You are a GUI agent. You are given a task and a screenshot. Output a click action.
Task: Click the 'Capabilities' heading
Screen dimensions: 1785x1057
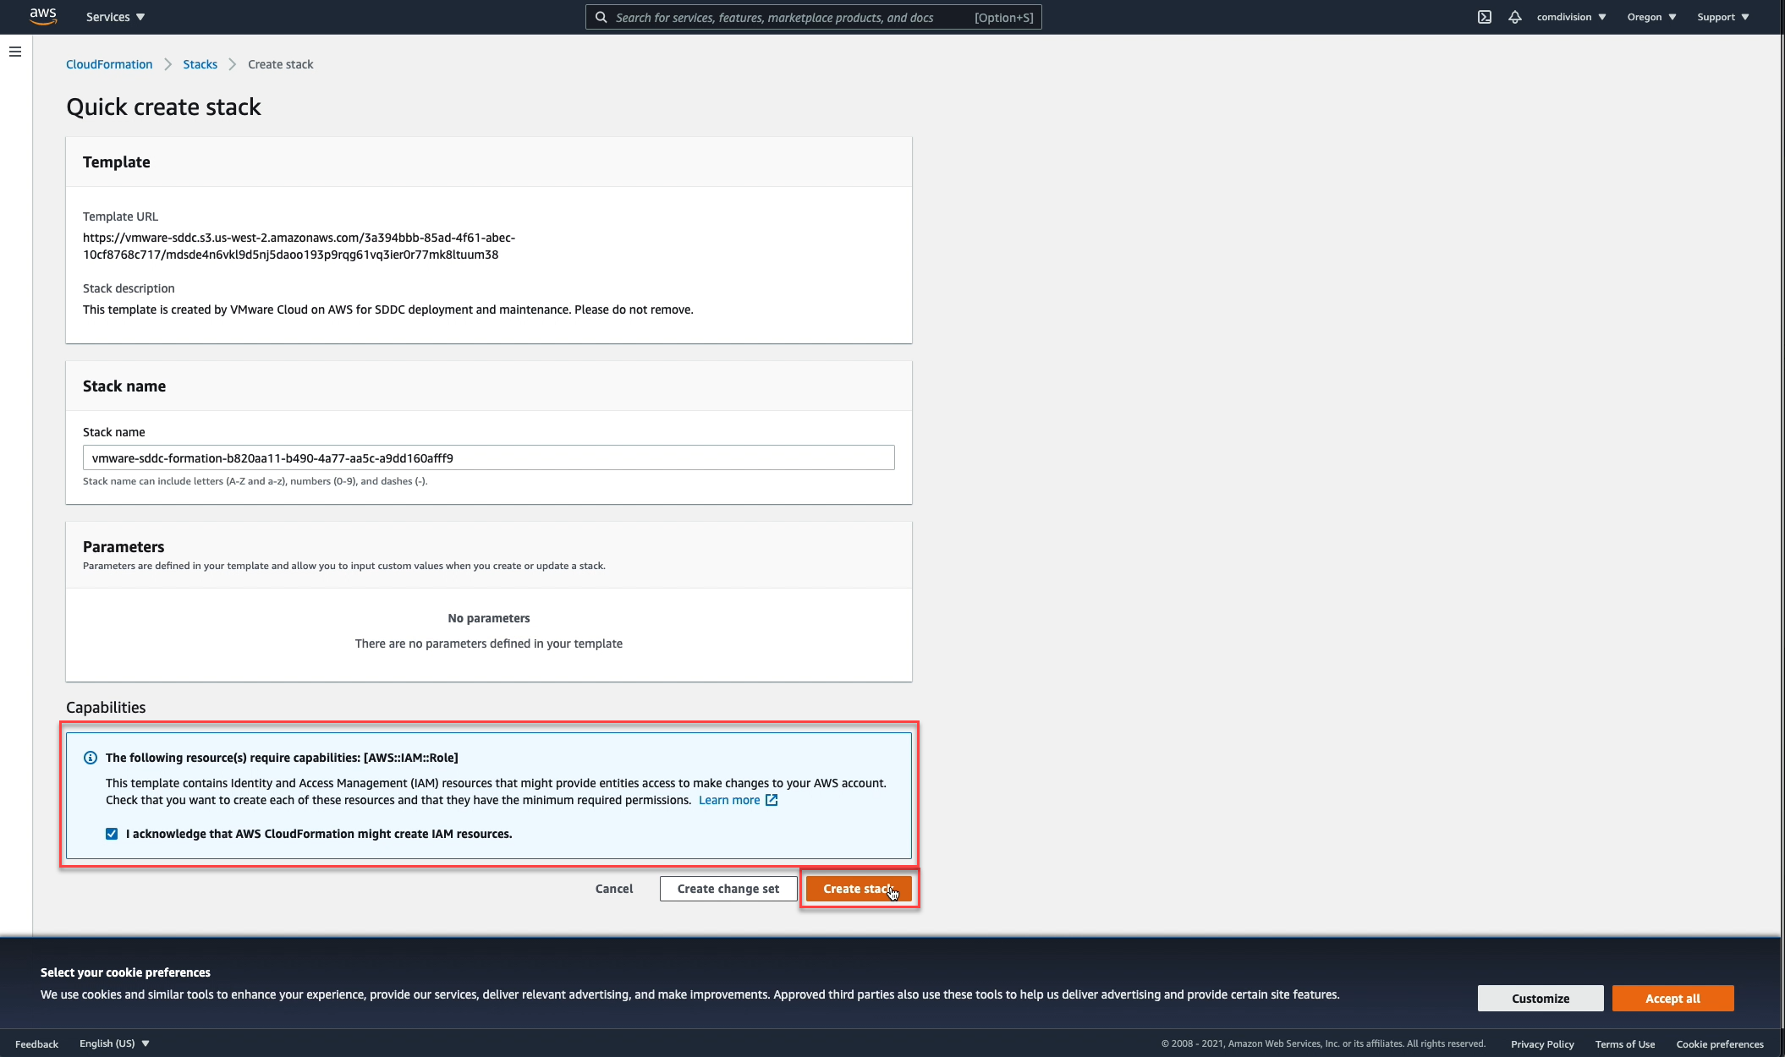coord(106,708)
